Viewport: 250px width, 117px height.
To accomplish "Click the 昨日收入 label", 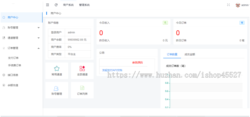I will pos(105,41).
